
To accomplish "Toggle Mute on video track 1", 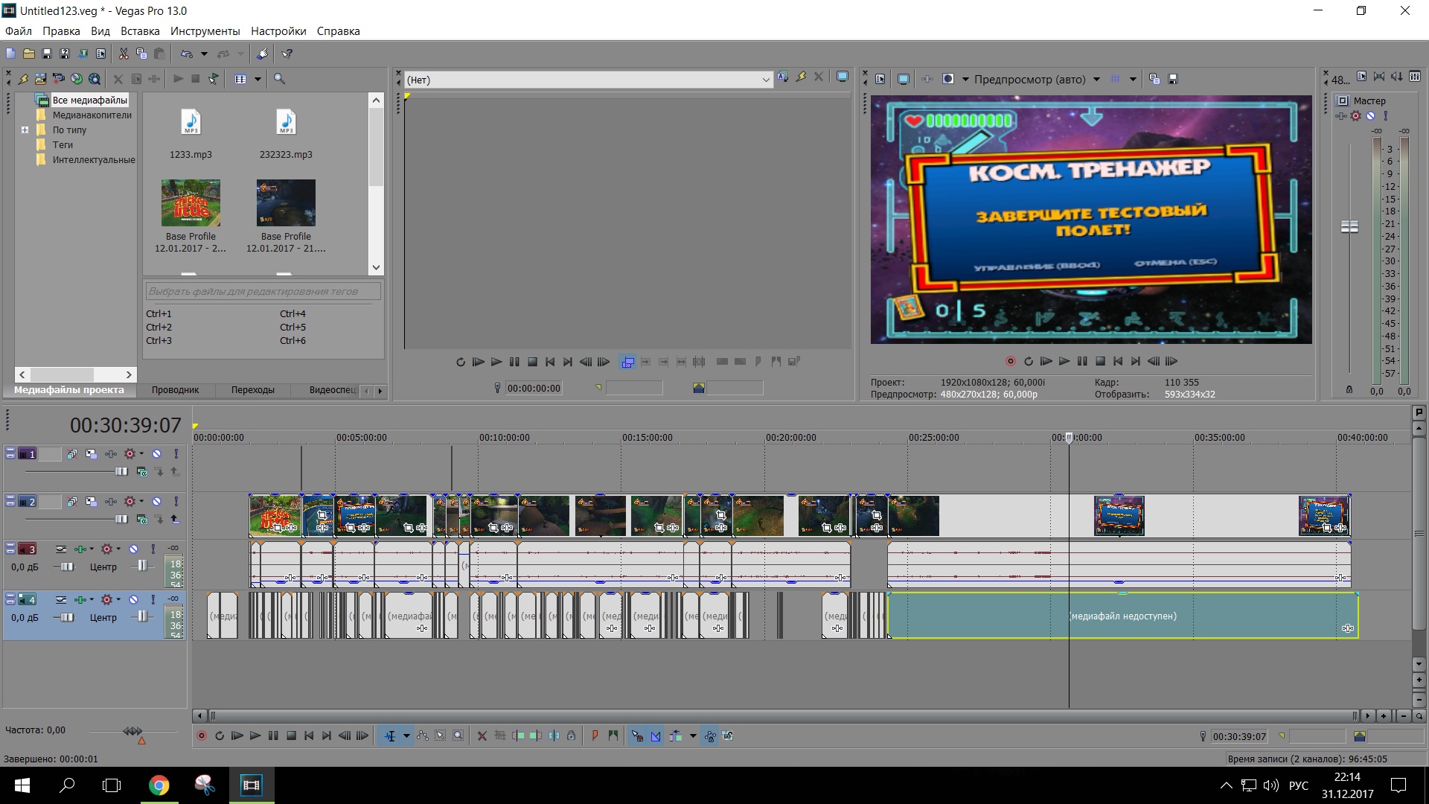I will point(156,453).
